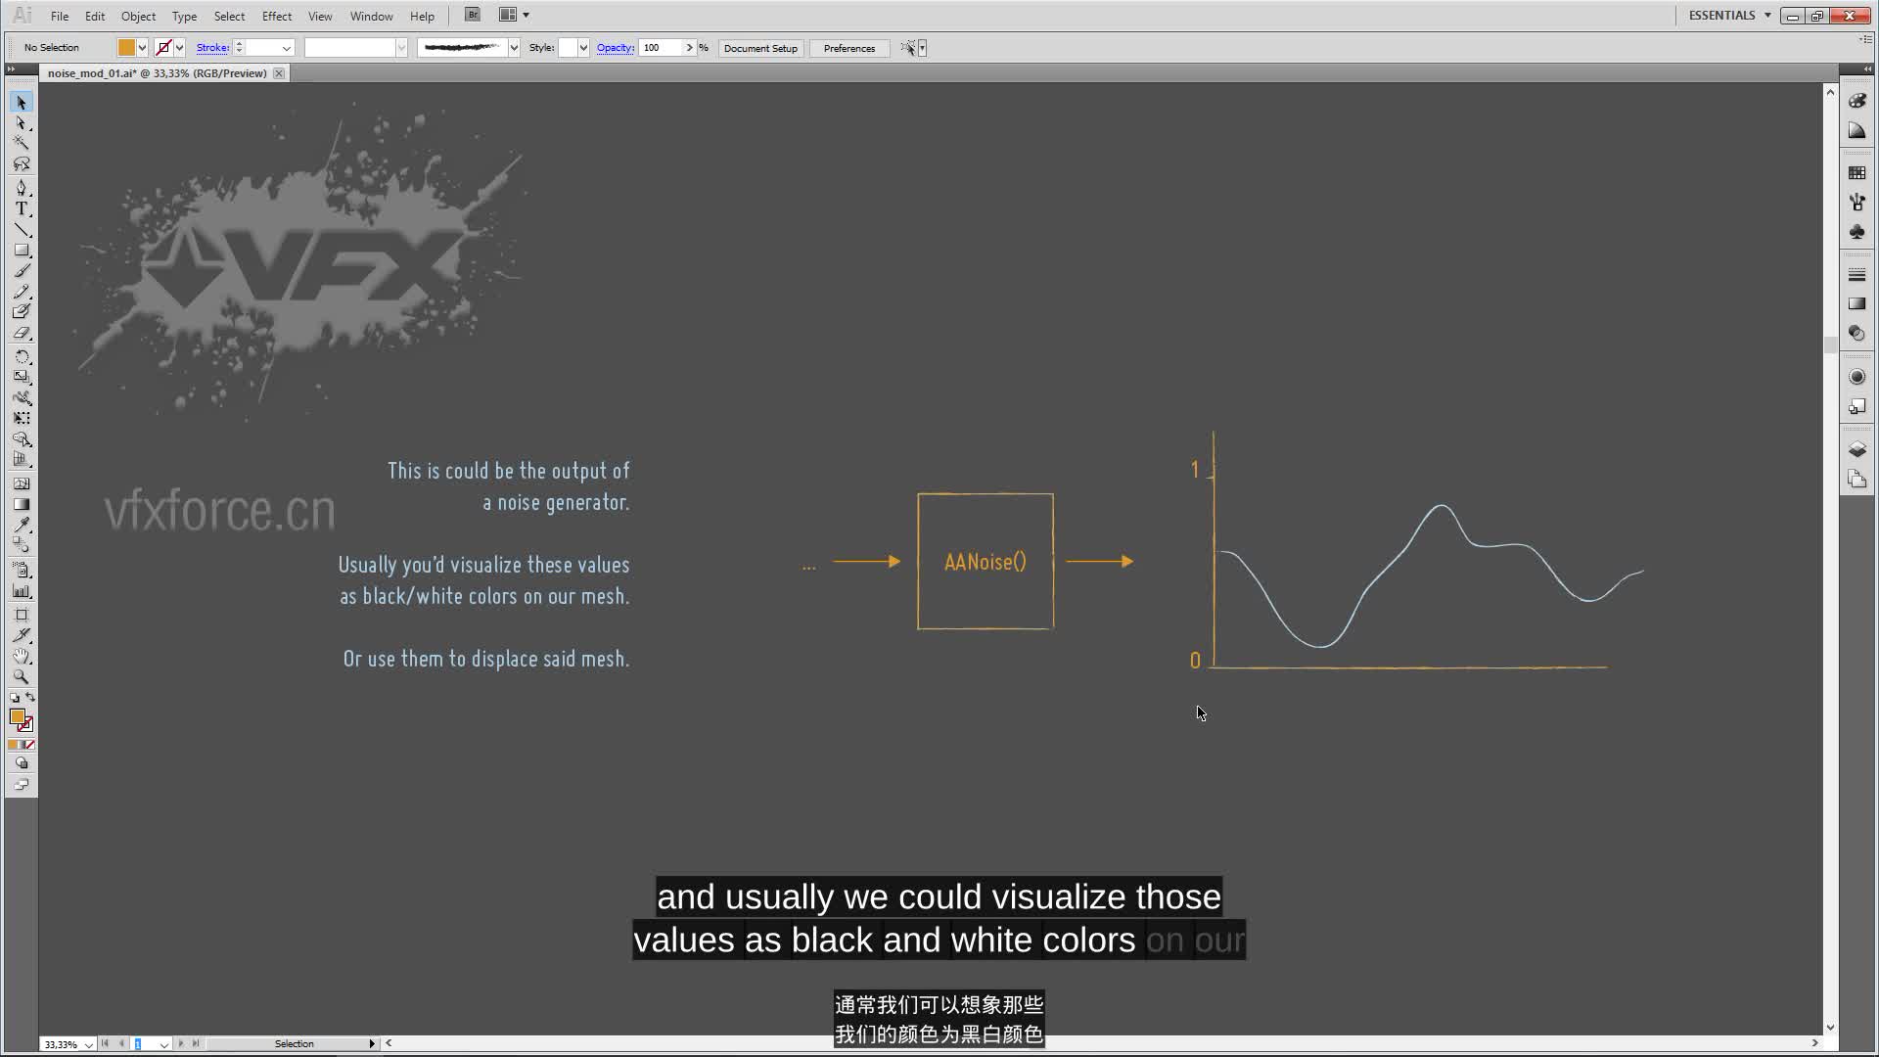Expand the right panel dock
This screenshot has width=1879, height=1057.
coord(1867,69)
